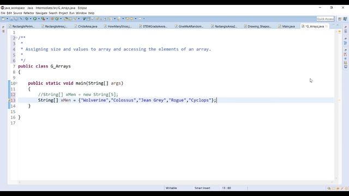Image resolution: width=349 pixels, height=196 pixels.
Task: Open the Problems icon in right trim
Action: tap(346, 54)
